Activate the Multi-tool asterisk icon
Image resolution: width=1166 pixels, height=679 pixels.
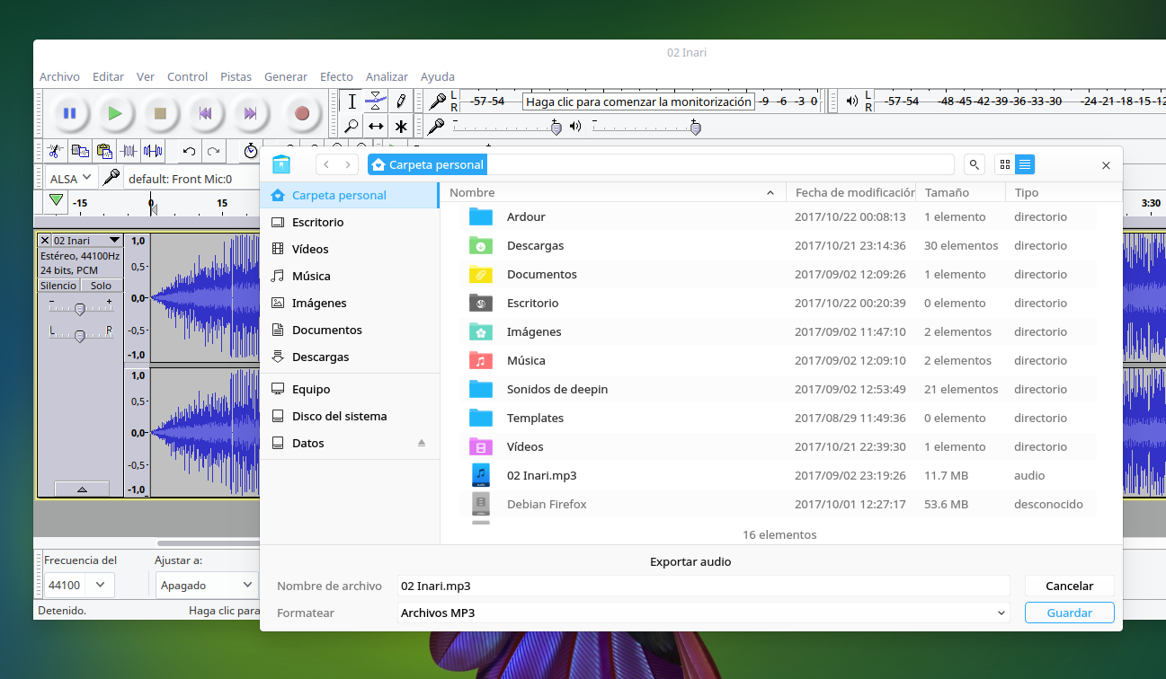pyautogui.click(x=401, y=126)
